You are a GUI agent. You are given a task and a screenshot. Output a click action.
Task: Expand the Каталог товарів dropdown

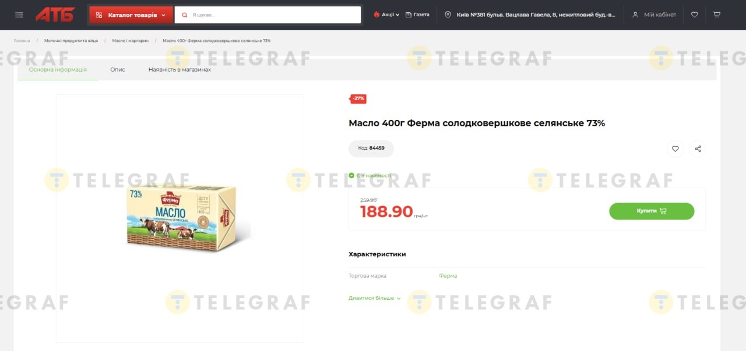click(131, 15)
